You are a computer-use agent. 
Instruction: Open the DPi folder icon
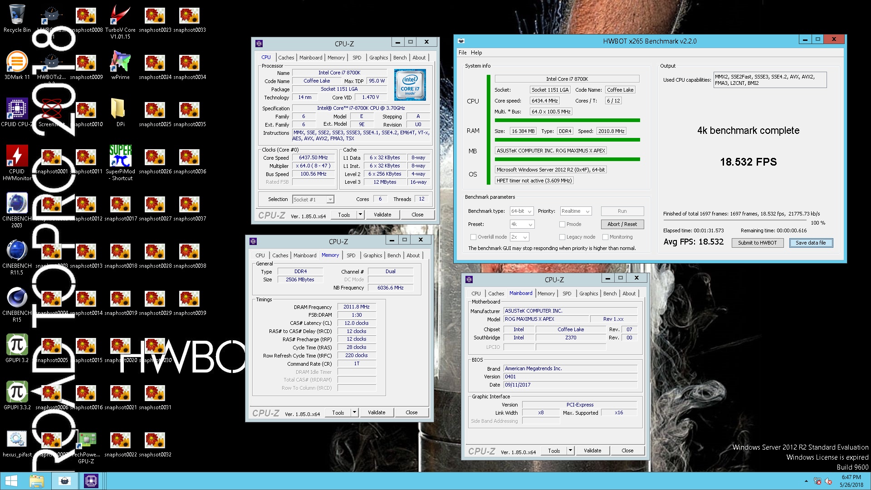[x=120, y=113]
